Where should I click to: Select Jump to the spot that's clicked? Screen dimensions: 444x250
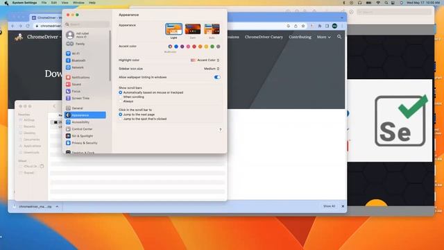tap(120, 119)
